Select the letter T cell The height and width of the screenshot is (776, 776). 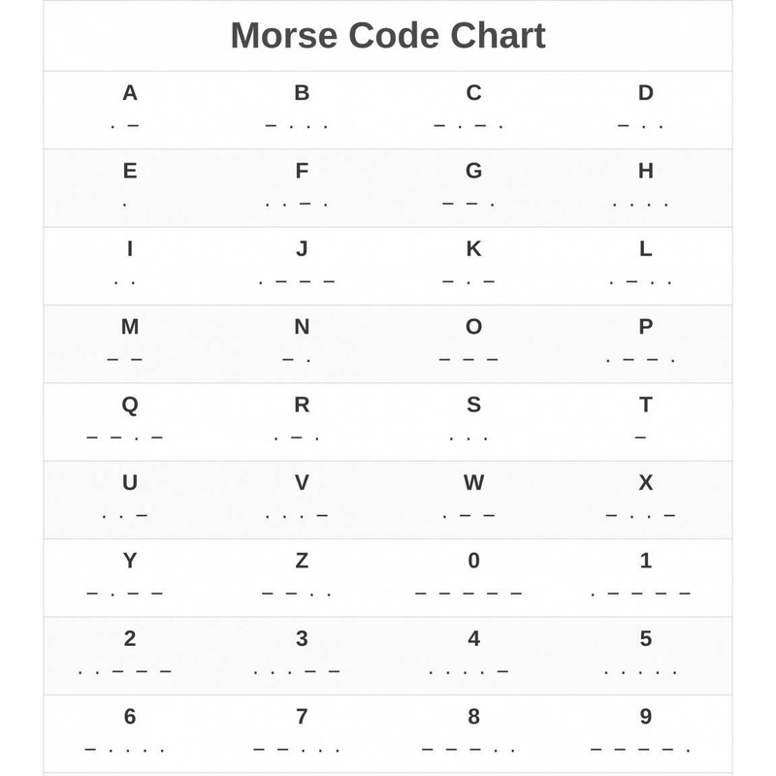coord(645,420)
